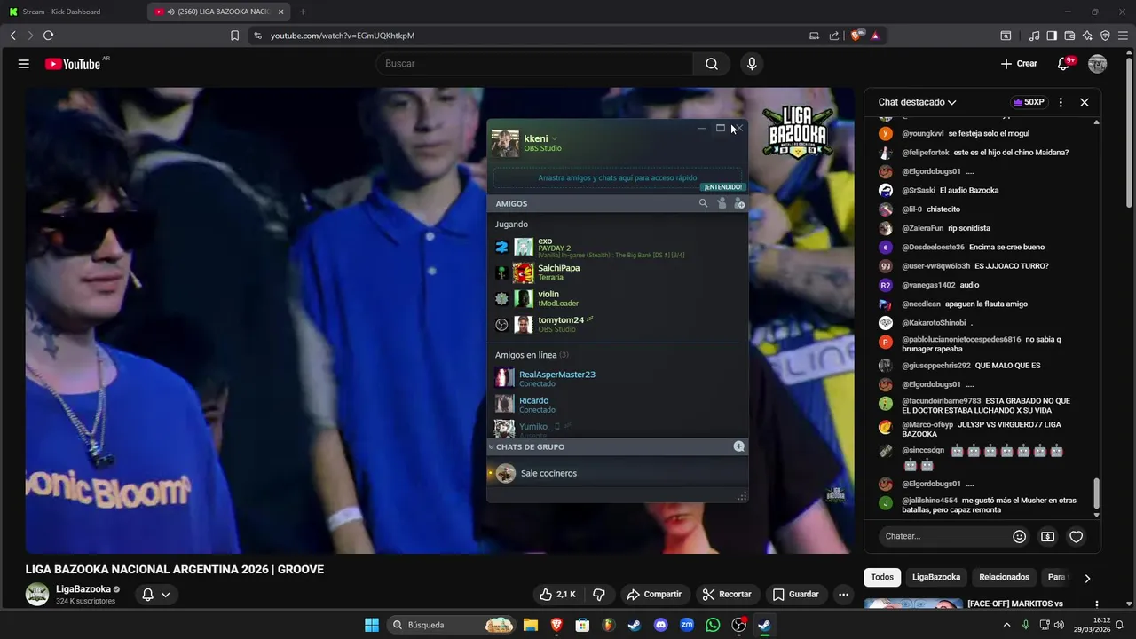Viewport: 1136px width, 639px height.
Task: Reload the page in browser
Action: click(x=48, y=35)
